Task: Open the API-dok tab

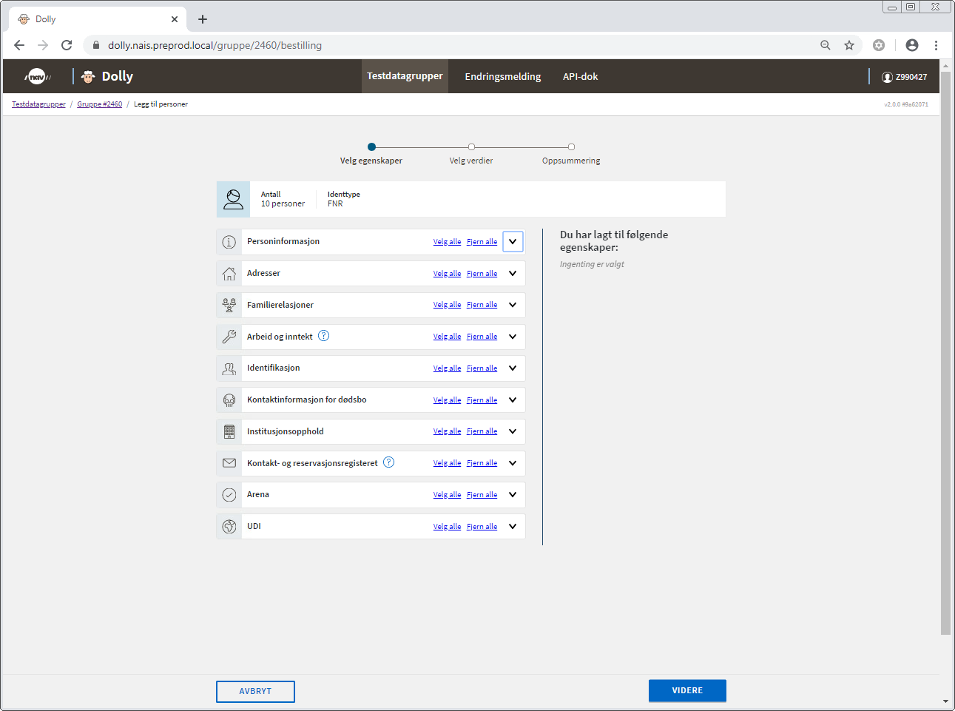Action: click(x=580, y=77)
